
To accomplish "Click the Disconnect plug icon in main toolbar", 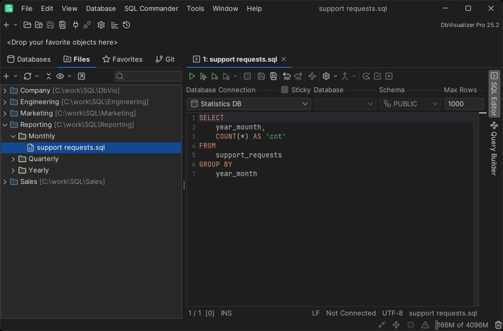I will (87, 25).
